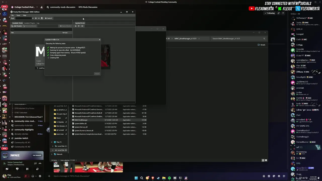Focus the mod Filter field
The height and width of the screenshot is (181, 322).
(41, 29)
